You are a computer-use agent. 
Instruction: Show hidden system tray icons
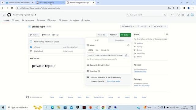155,107
